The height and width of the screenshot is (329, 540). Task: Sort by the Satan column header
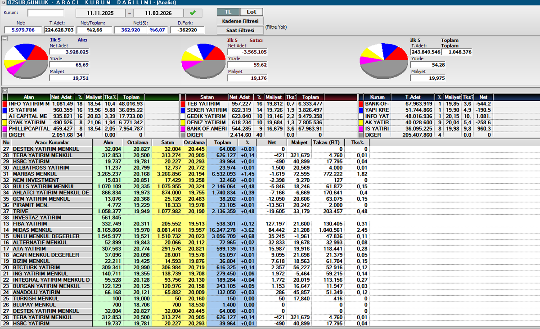click(207, 97)
